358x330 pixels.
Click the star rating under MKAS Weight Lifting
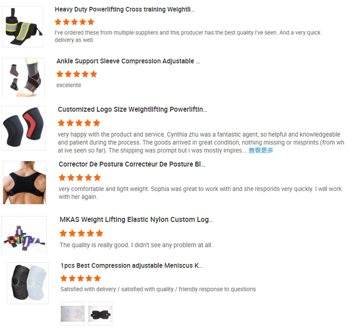click(x=81, y=233)
